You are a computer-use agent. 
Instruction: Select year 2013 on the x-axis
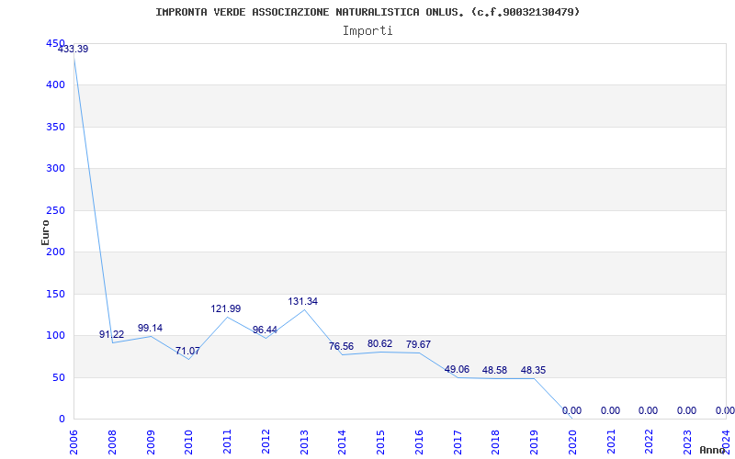[304, 441]
